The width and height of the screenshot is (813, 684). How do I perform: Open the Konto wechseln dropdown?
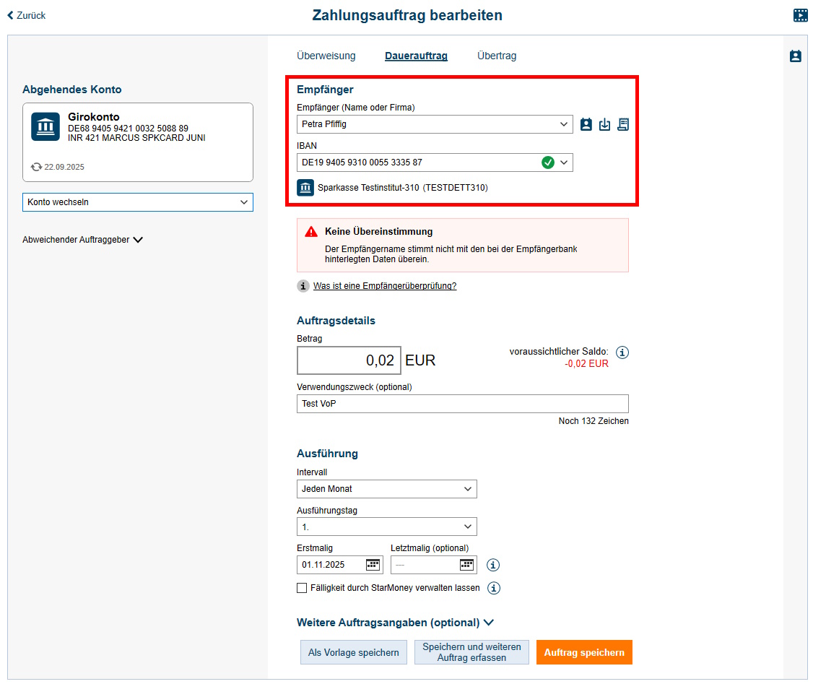(138, 202)
